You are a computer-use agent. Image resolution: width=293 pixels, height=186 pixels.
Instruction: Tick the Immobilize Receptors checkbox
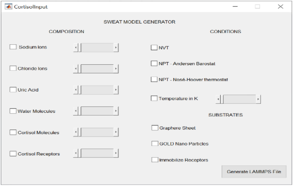click(155, 160)
